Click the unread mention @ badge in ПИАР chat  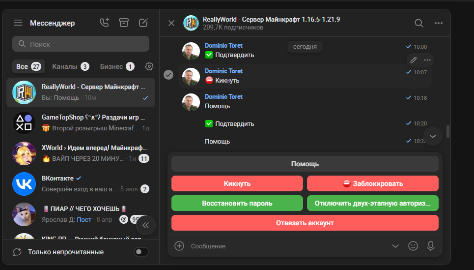click(124, 219)
